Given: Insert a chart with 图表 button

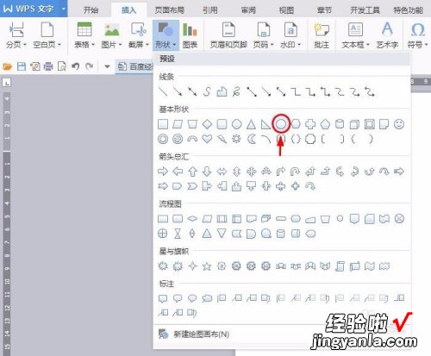Looking at the screenshot, I should [190, 35].
